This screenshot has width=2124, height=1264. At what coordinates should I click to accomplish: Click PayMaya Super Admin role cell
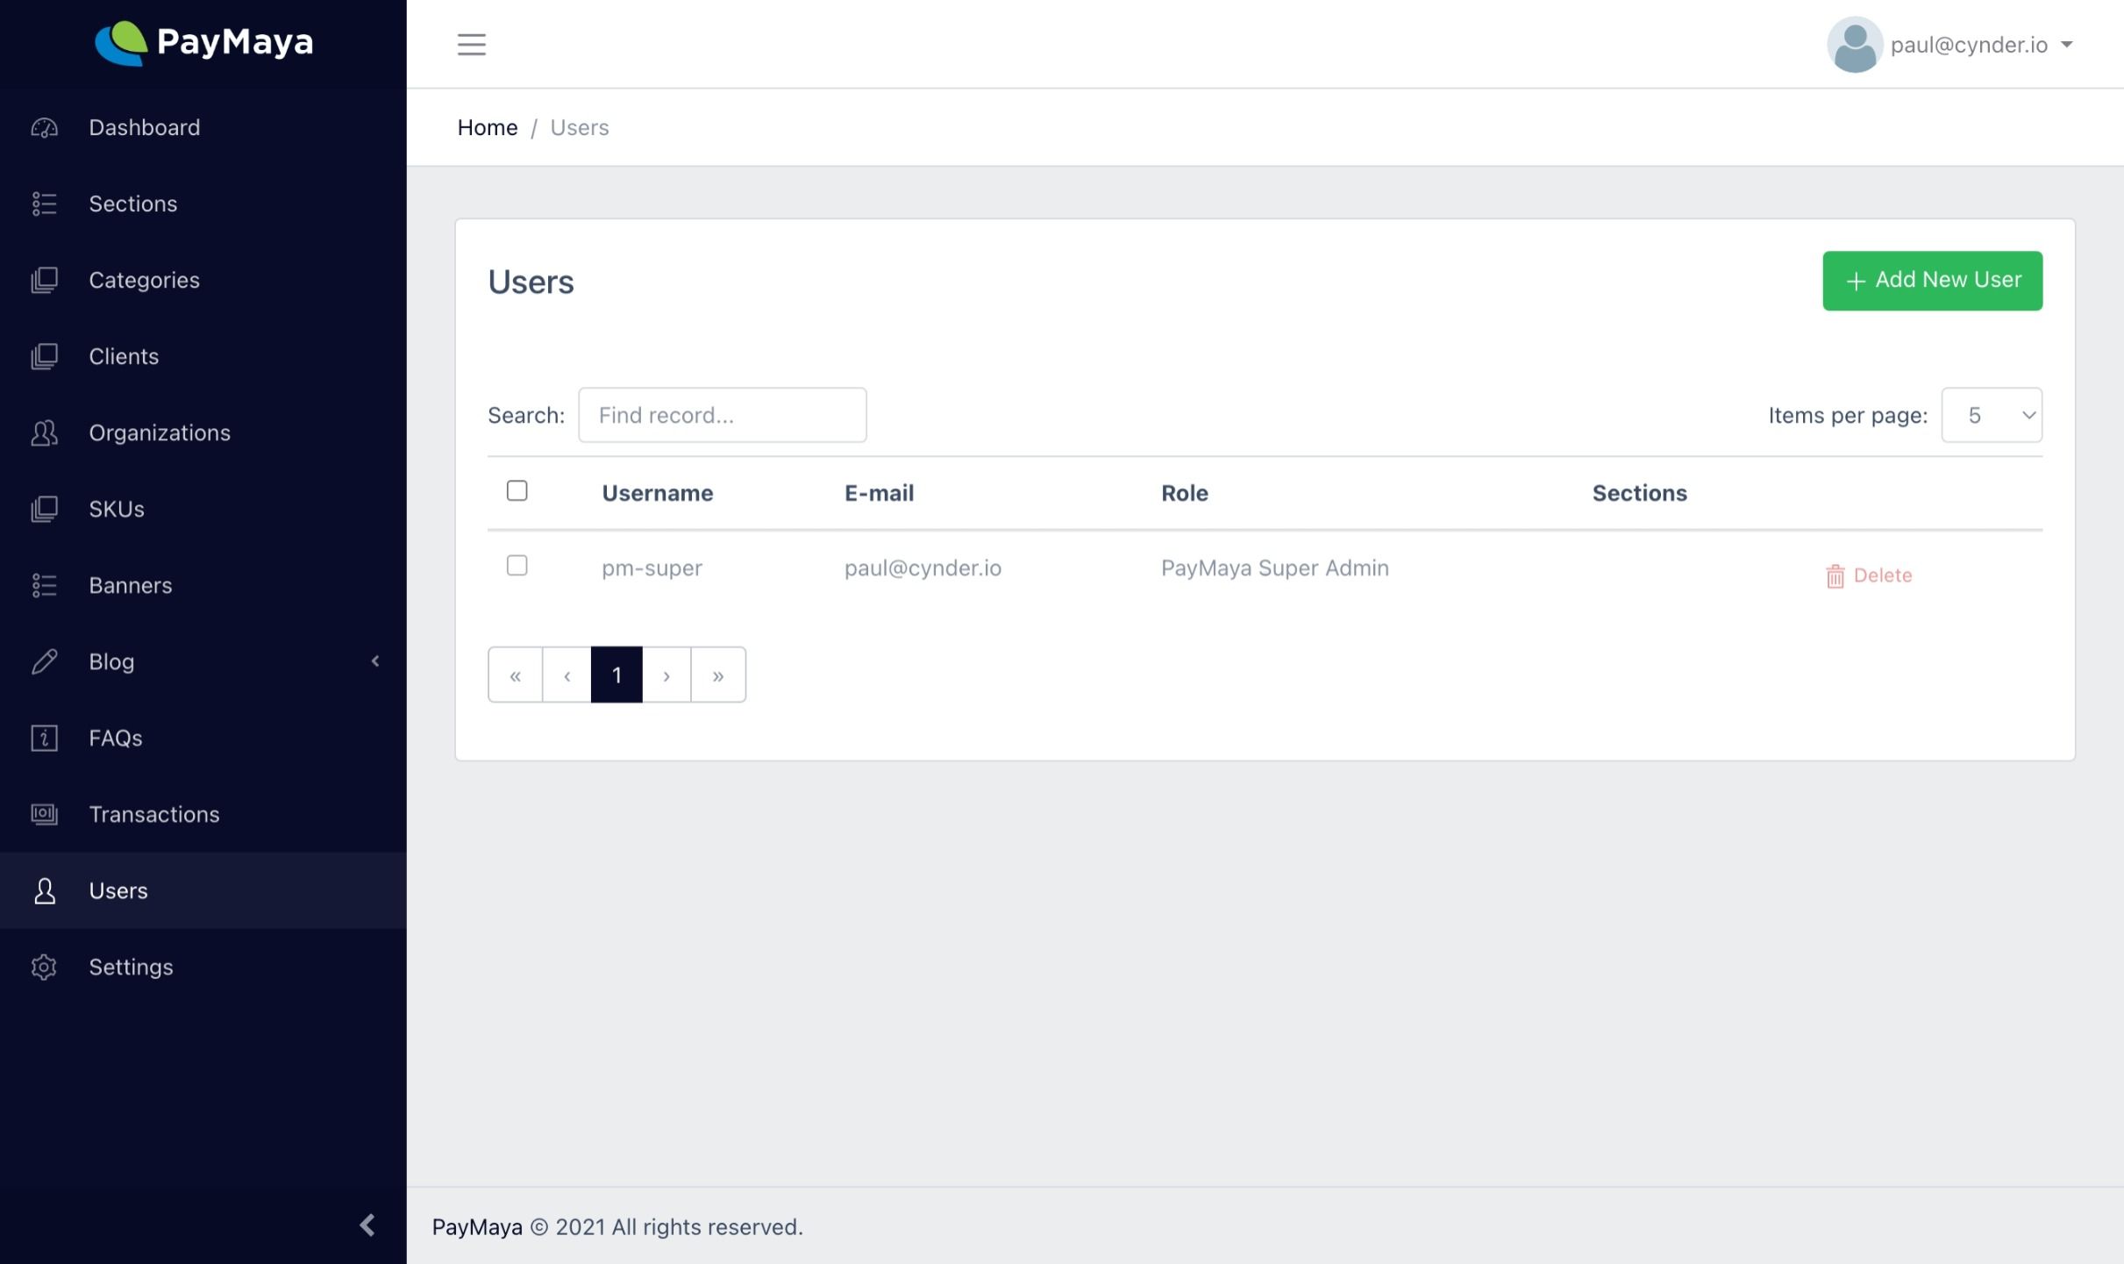pyautogui.click(x=1275, y=568)
